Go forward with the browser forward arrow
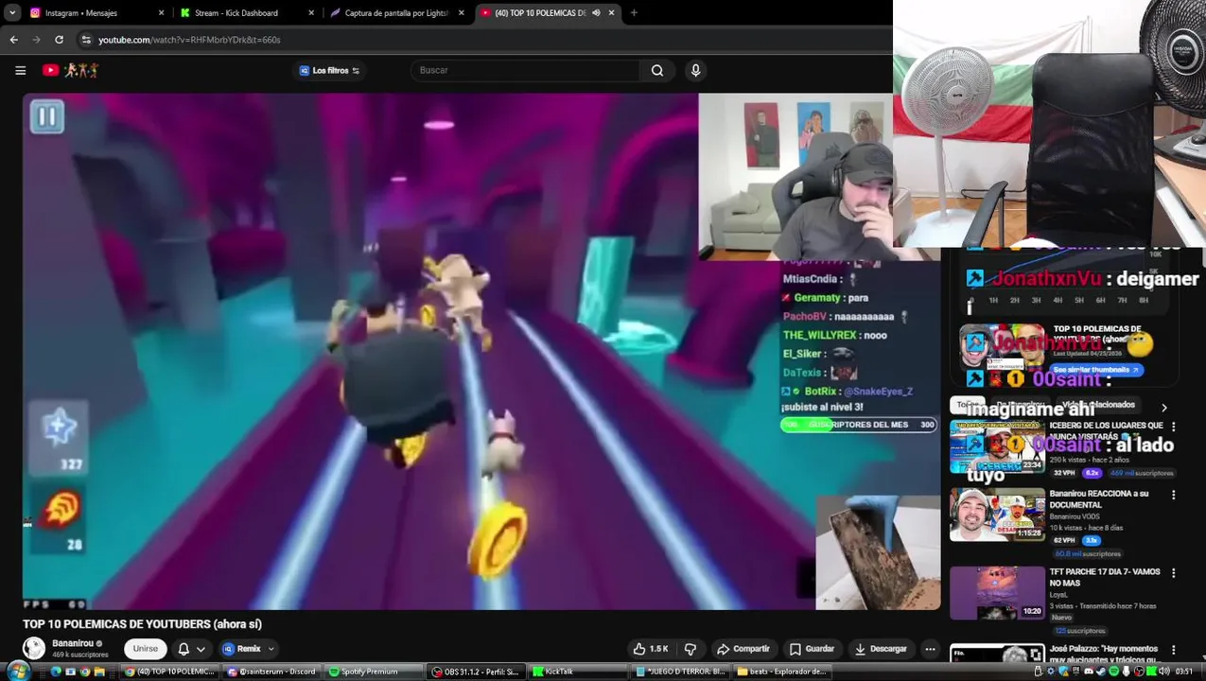Image resolution: width=1206 pixels, height=681 pixels. [x=36, y=40]
